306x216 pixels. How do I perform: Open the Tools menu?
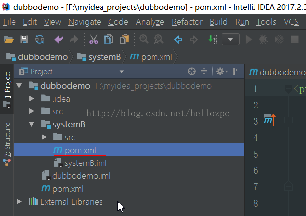click(266, 22)
